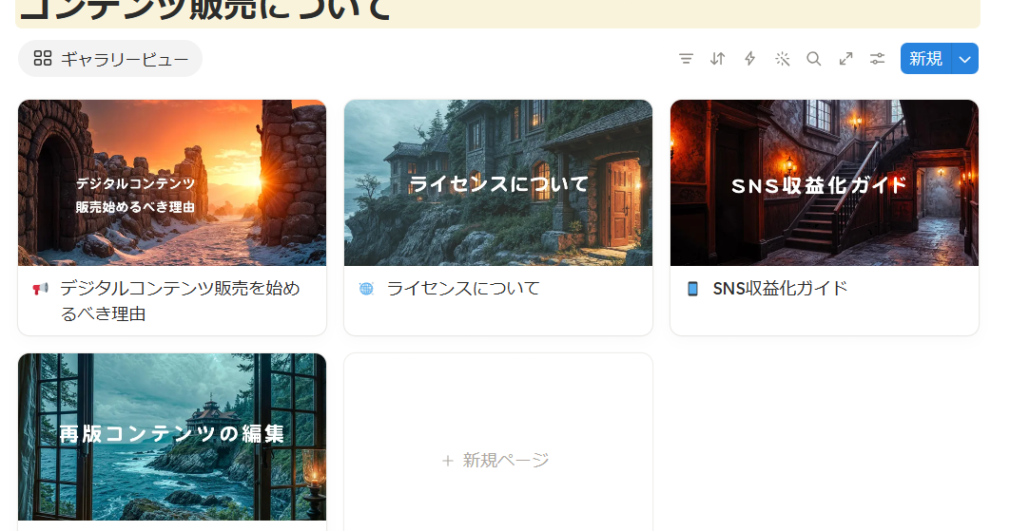Open the デジタルコンテンツ販売 card cover image

pos(172,182)
